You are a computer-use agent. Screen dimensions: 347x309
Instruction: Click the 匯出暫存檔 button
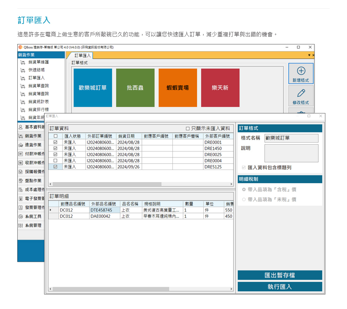pyautogui.click(x=280, y=275)
